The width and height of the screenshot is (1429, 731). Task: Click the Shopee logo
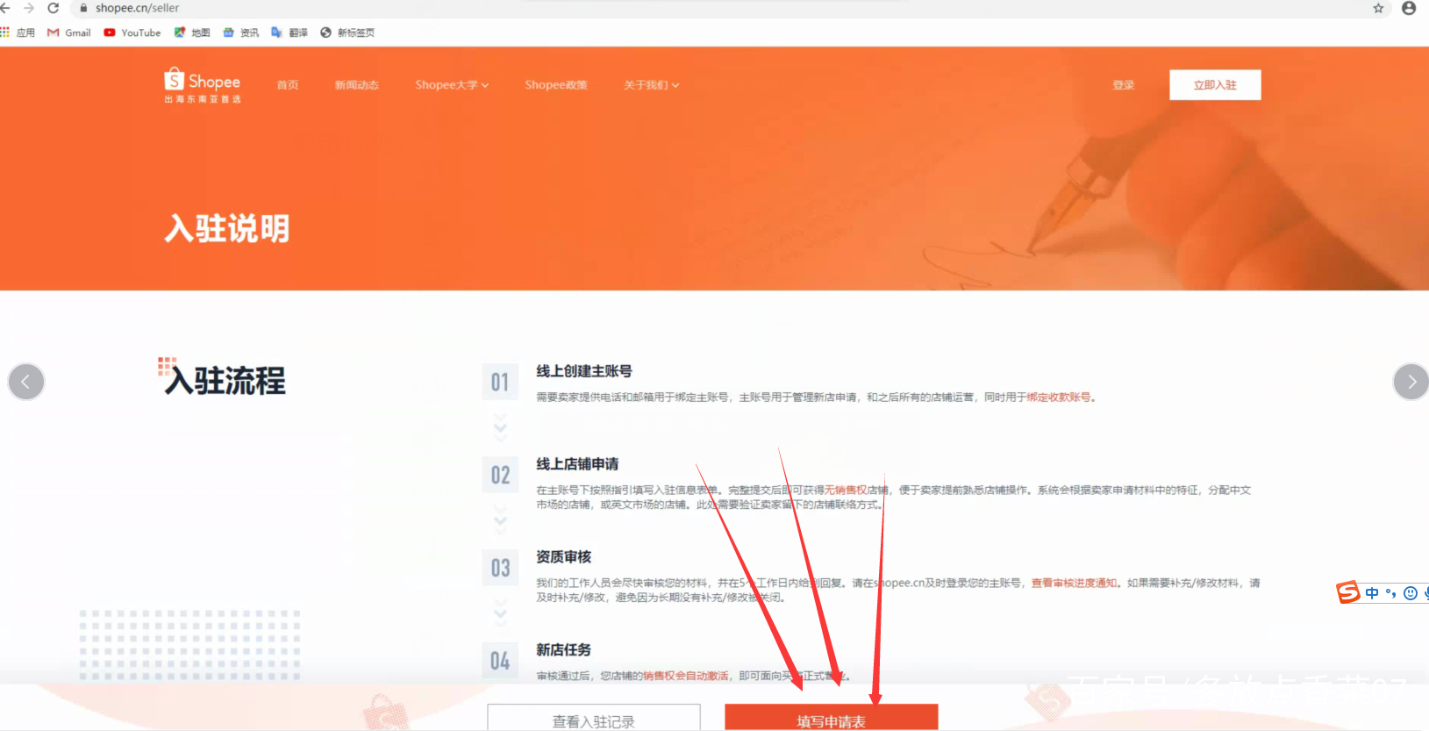[x=203, y=85]
